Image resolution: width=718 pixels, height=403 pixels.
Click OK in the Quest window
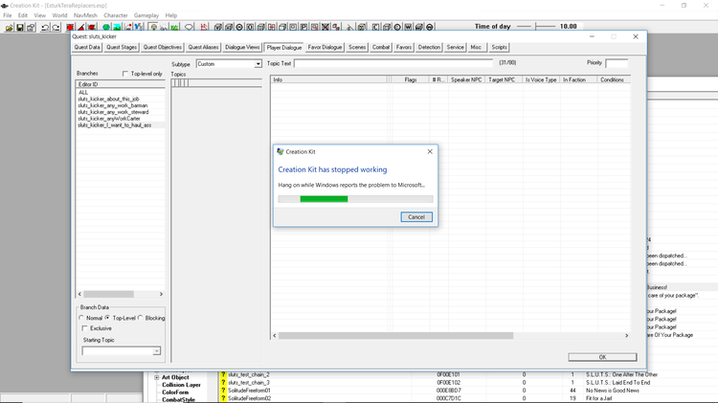(602, 357)
